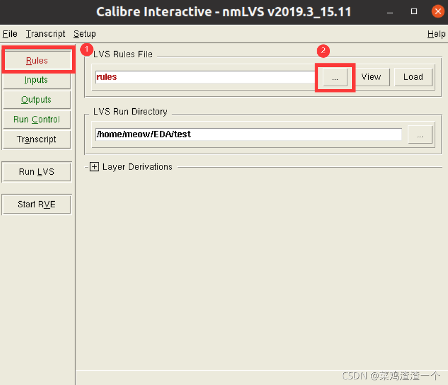Click the LVS Rules File text field
The height and width of the screenshot is (385, 448).
pyautogui.click(x=204, y=77)
